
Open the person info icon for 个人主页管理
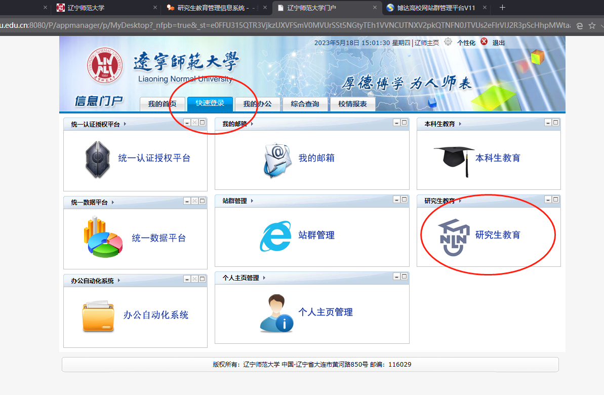point(276,313)
